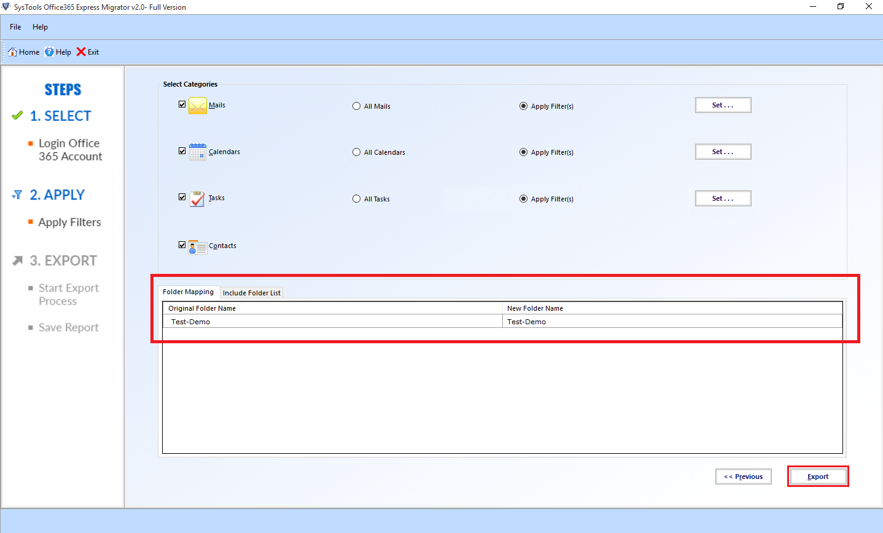Uncheck the Tasks checkbox
The width and height of the screenshot is (883, 533).
(182, 197)
